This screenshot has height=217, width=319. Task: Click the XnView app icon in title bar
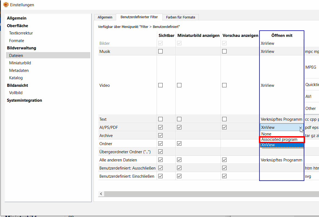pyautogui.click(x=6, y=5)
